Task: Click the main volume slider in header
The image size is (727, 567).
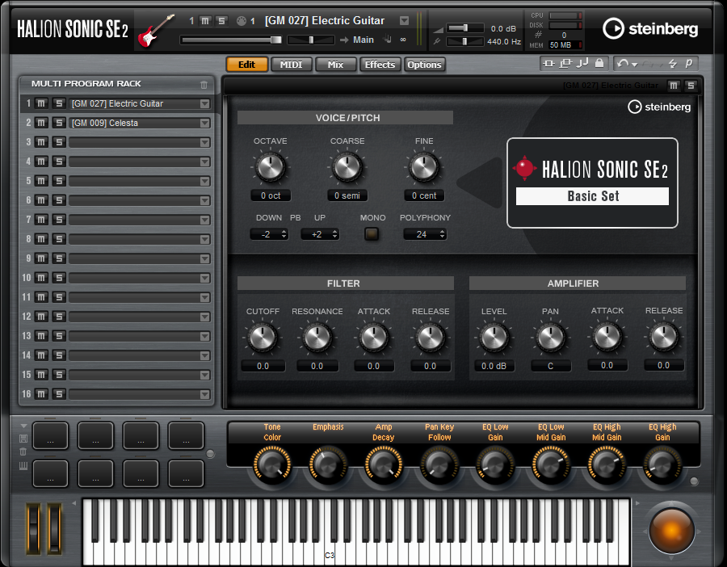Action: (x=231, y=40)
